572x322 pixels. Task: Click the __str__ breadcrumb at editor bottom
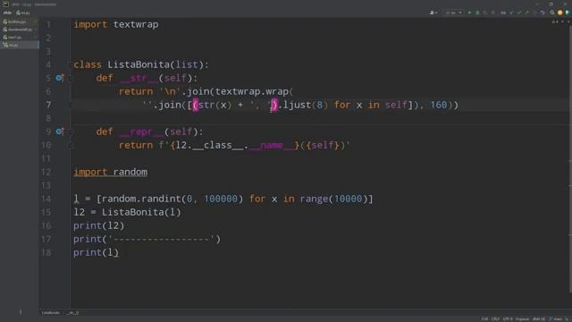click(72, 313)
